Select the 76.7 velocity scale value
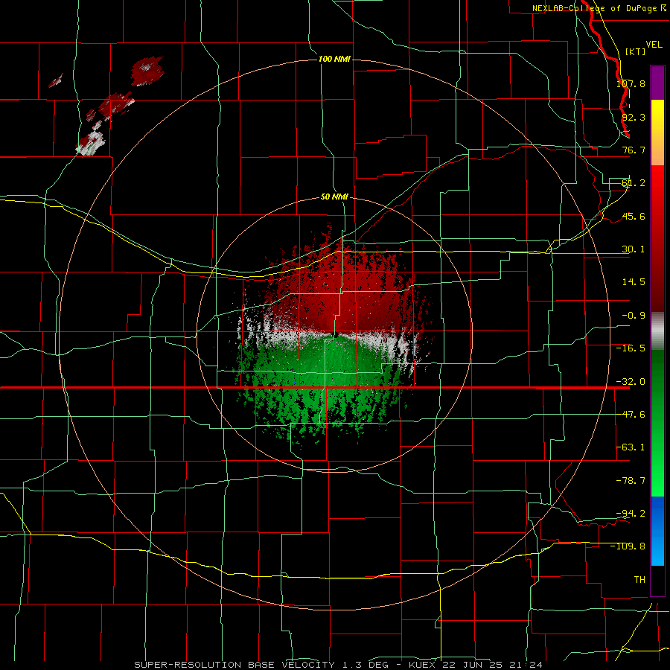This screenshot has width=670, height=670. tap(634, 150)
